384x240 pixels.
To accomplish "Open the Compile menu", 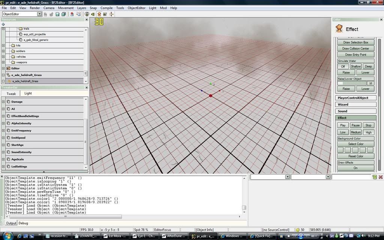I will [x=106, y=8].
